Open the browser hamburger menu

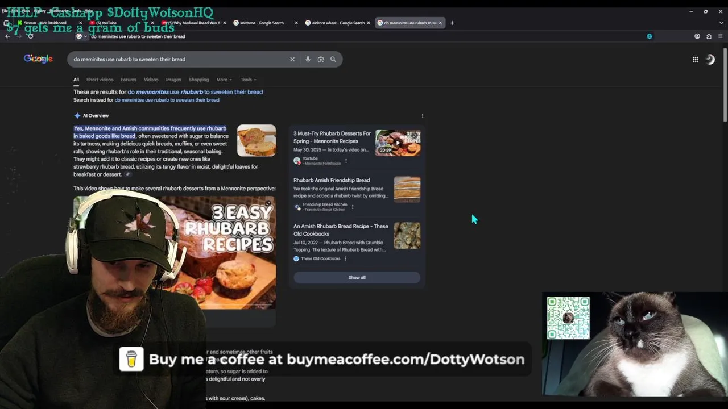tap(720, 36)
